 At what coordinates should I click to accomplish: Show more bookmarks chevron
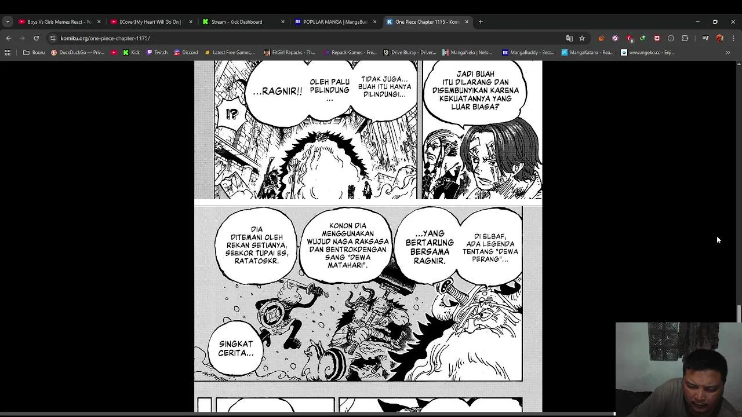728,52
